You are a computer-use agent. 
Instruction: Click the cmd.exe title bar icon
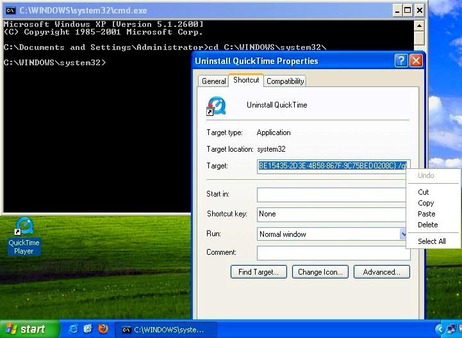click(x=10, y=11)
